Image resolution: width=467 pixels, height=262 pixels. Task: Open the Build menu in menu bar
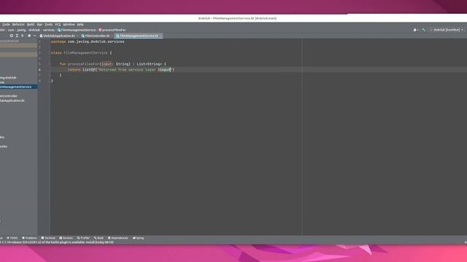[31, 25]
